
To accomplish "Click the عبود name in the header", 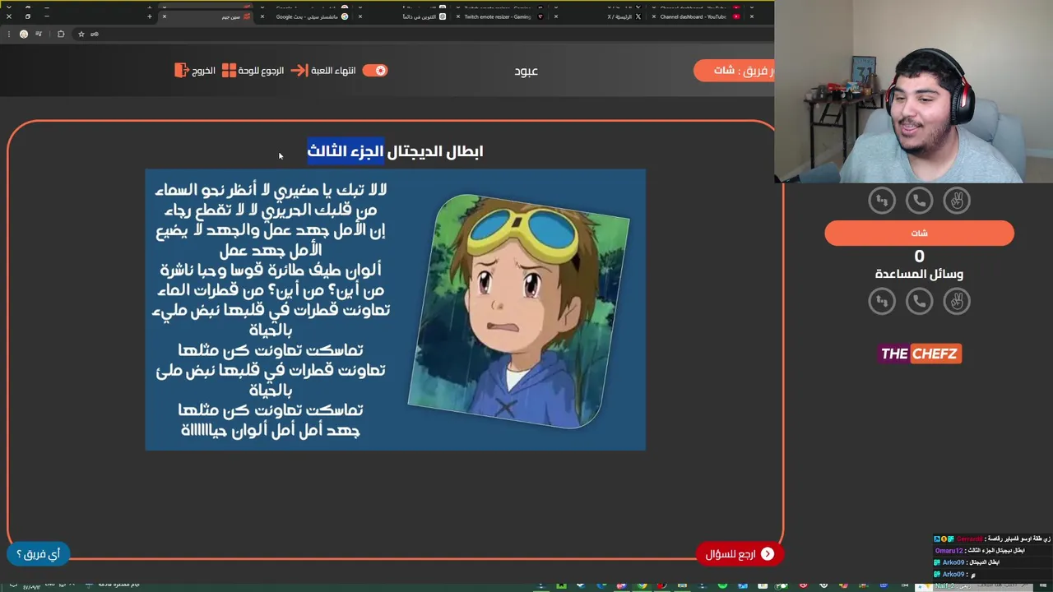I will click(x=526, y=71).
